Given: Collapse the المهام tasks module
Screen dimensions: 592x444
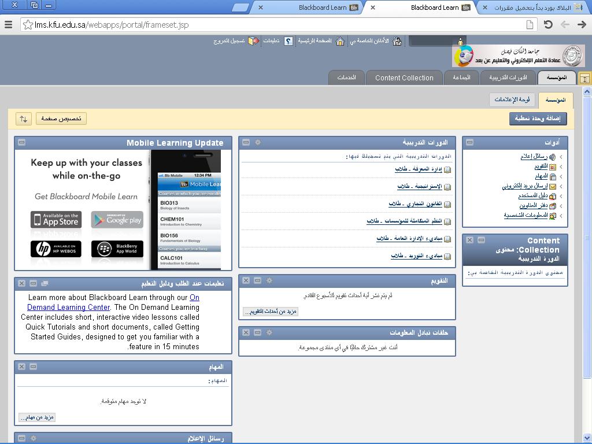Looking at the screenshot, I should pyautogui.click(x=33, y=367).
